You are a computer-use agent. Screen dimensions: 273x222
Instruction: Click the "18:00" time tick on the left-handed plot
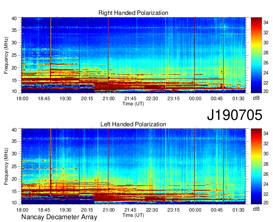[22, 210]
